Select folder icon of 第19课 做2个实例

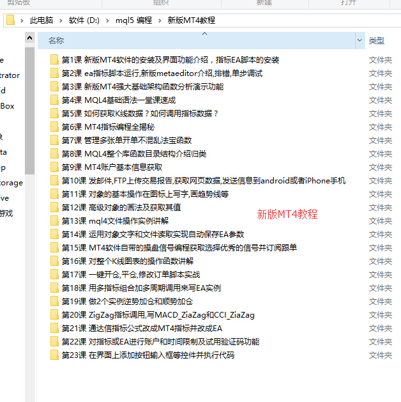point(54,301)
